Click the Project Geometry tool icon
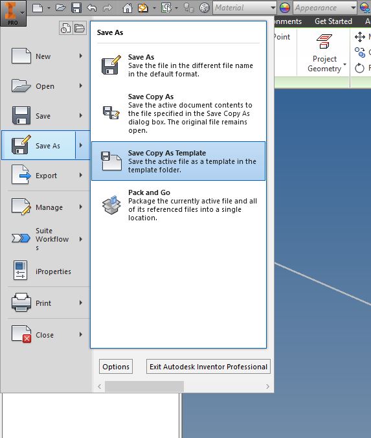 pos(324,41)
